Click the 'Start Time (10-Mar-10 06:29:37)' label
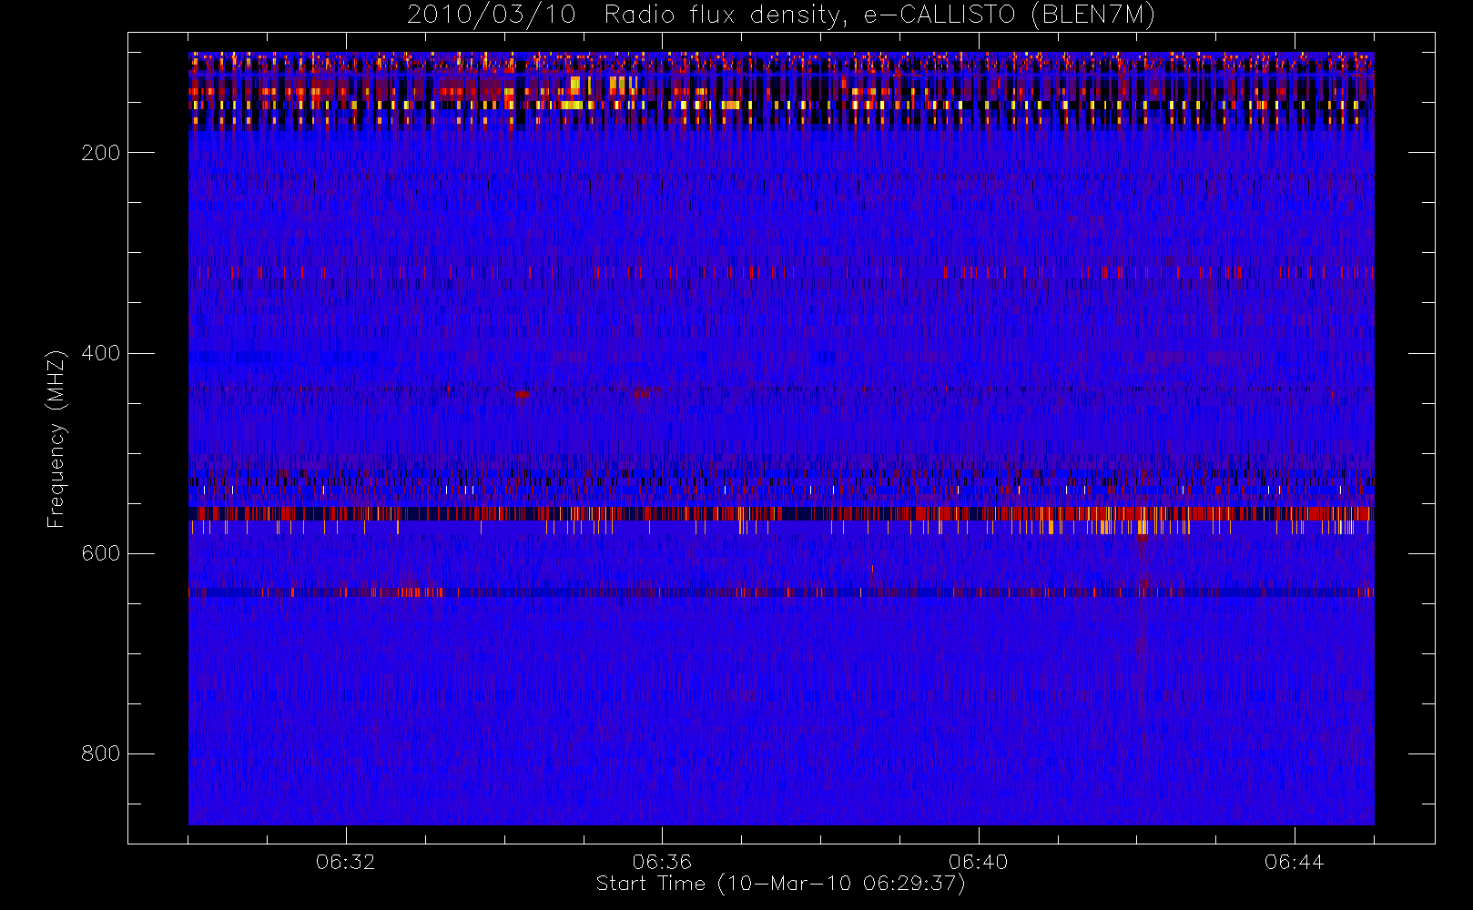Image resolution: width=1473 pixels, height=910 pixels. 780,884
